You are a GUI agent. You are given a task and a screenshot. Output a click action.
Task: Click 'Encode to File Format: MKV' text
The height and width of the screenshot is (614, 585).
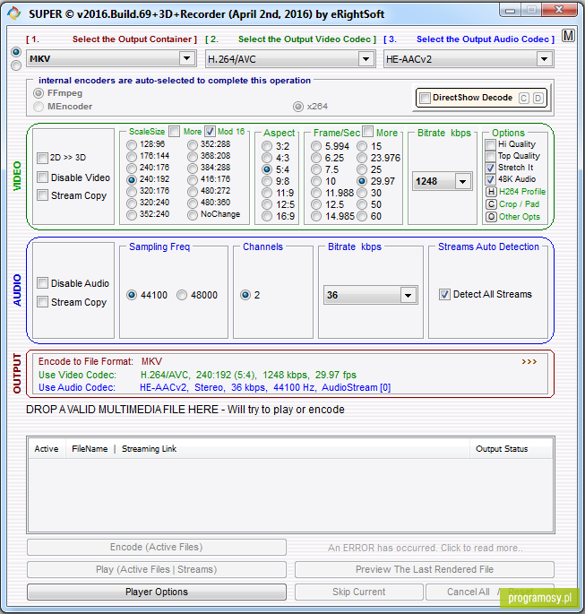tap(100, 361)
